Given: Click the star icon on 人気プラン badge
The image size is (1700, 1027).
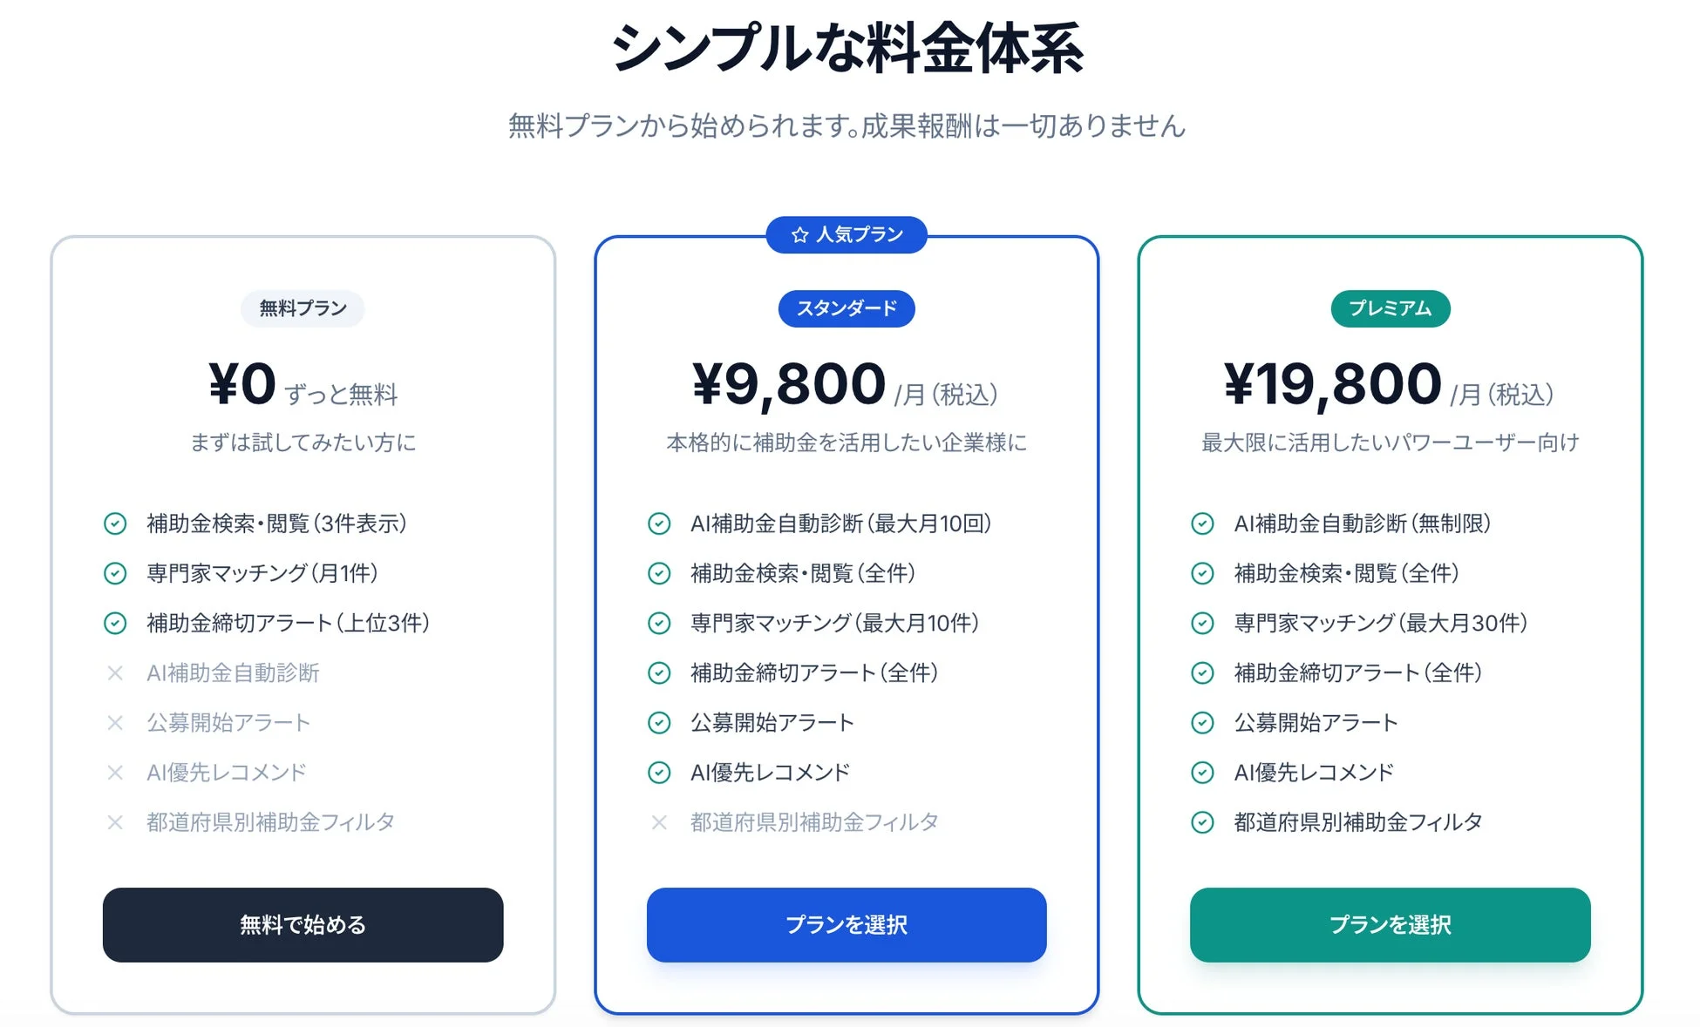Looking at the screenshot, I should [799, 234].
